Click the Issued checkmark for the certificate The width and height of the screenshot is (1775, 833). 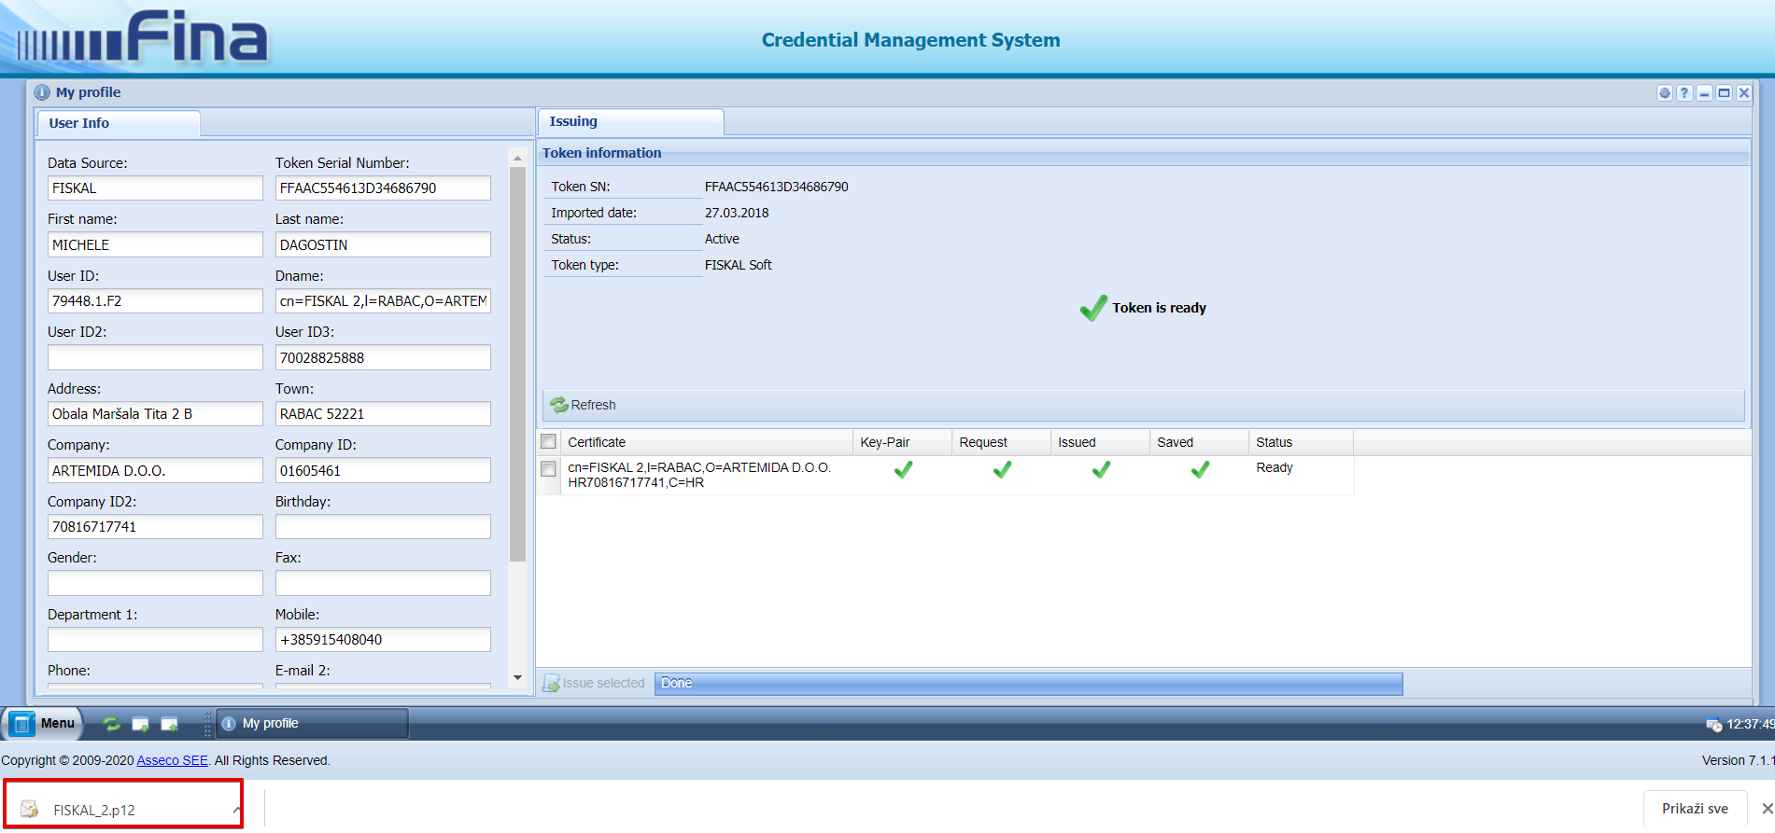click(1101, 469)
